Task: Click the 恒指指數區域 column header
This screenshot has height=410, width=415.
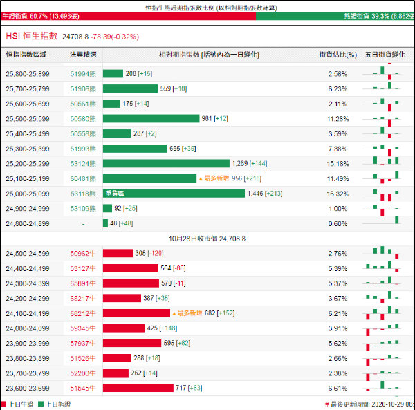Action: tap(26, 55)
